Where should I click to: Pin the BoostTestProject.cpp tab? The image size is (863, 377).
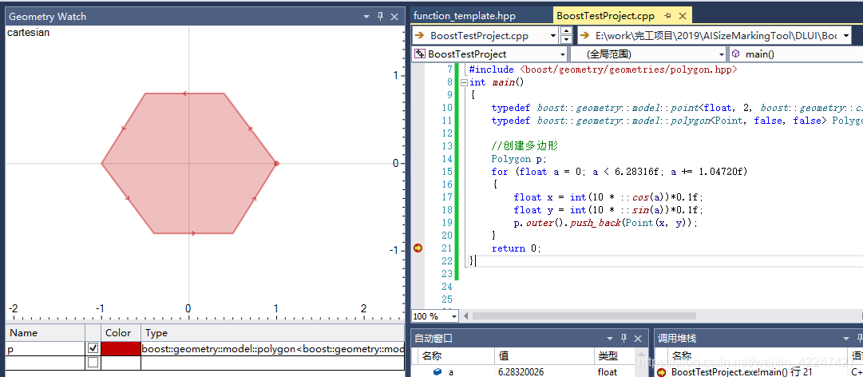pos(668,16)
